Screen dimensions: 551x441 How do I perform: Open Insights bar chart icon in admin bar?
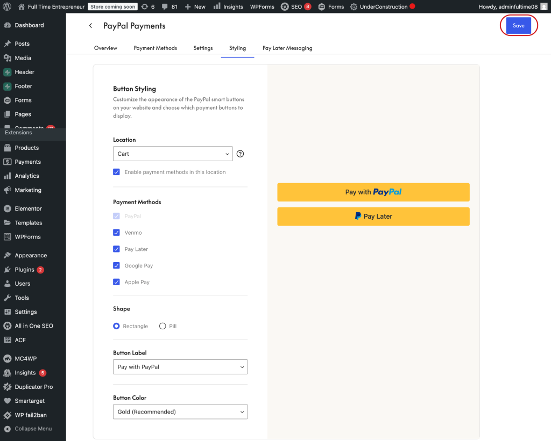click(217, 6)
